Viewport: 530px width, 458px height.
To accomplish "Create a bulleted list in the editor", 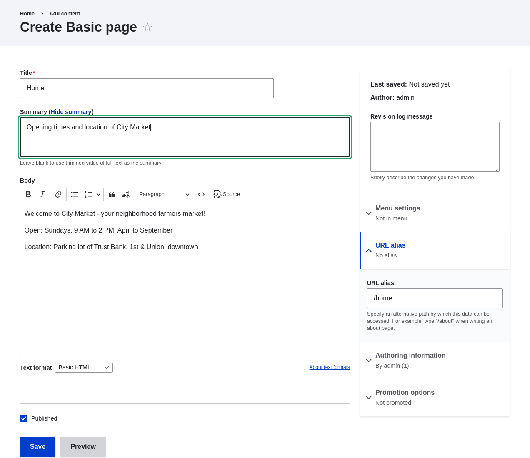I will (x=74, y=194).
